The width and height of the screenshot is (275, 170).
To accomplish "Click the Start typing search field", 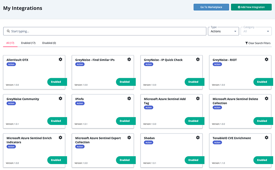I will [105, 31].
